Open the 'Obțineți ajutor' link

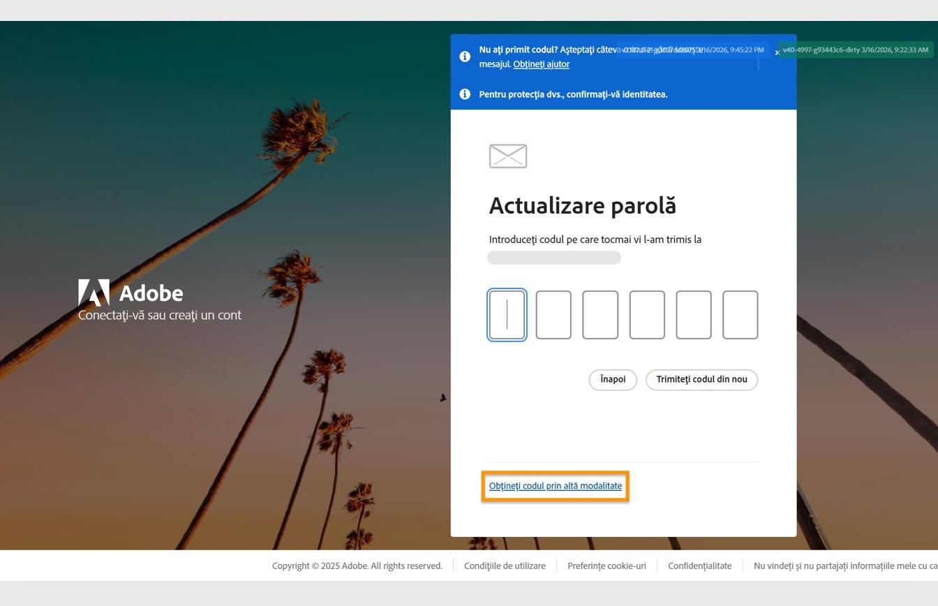(542, 64)
